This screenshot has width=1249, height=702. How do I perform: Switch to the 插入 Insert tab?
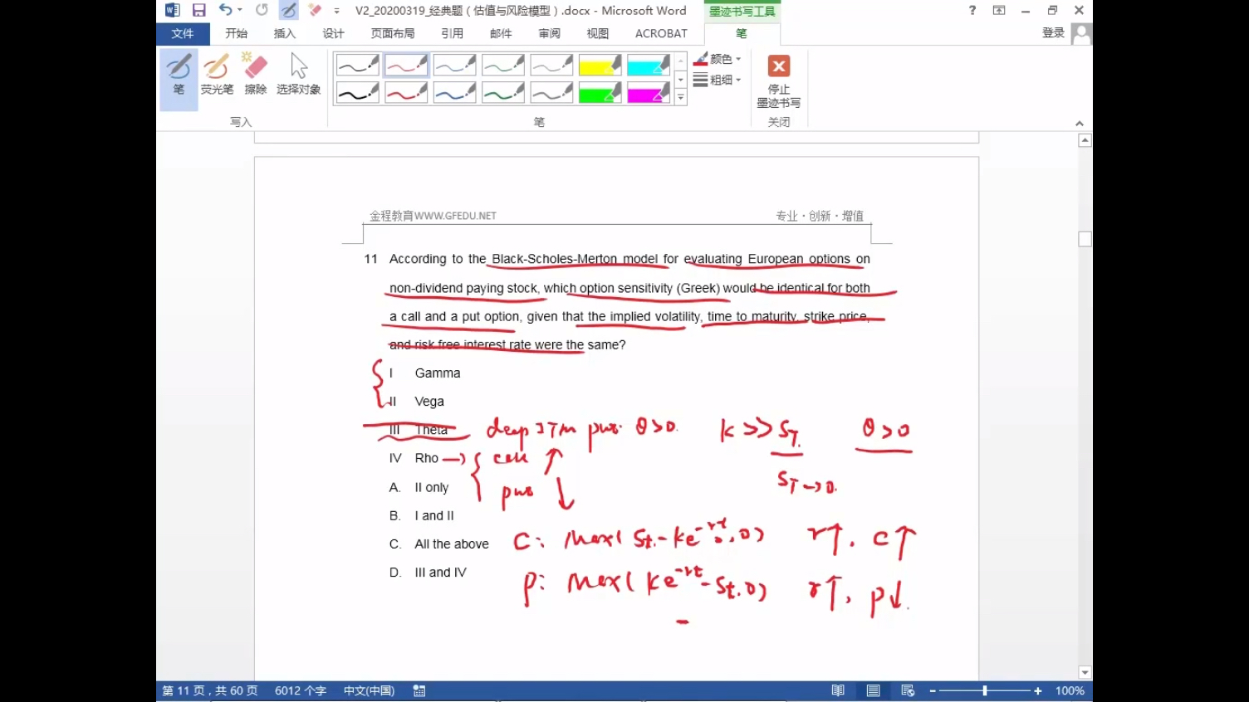click(x=285, y=33)
